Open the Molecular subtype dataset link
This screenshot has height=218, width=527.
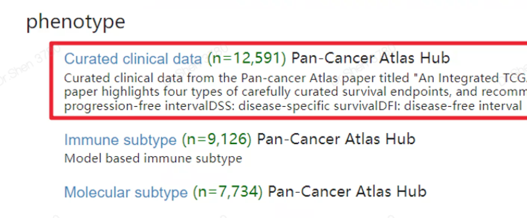pyautogui.click(x=126, y=191)
